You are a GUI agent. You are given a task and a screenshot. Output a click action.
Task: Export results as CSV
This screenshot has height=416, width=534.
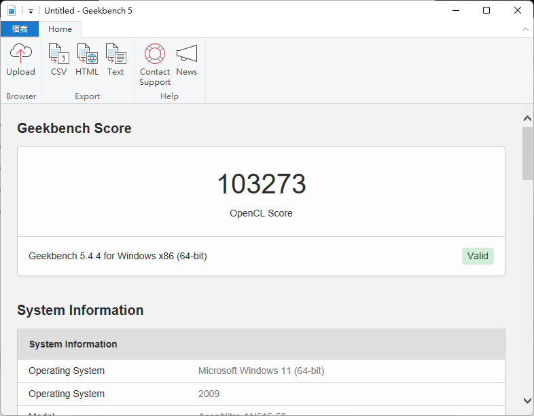(x=59, y=60)
